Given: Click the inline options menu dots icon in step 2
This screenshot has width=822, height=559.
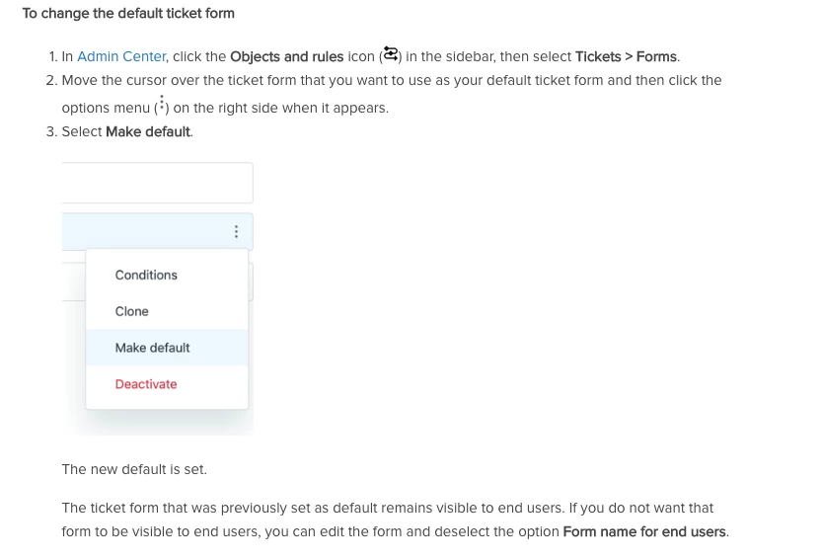Looking at the screenshot, I should [x=161, y=105].
